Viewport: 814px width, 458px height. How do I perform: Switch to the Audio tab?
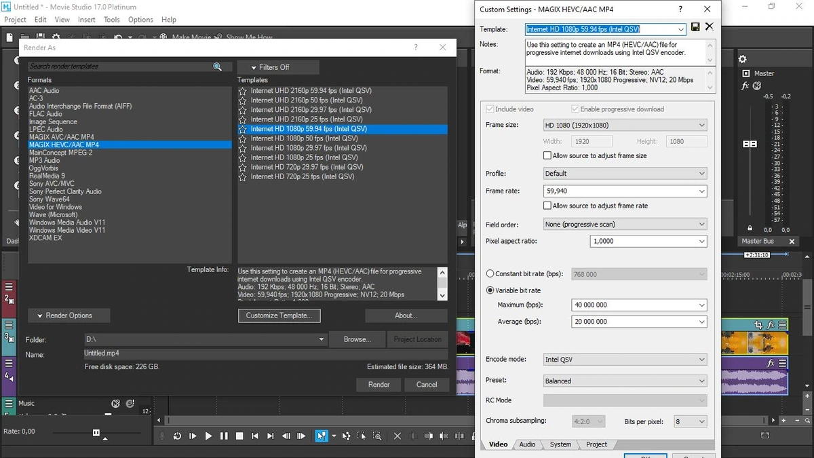click(527, 444)
